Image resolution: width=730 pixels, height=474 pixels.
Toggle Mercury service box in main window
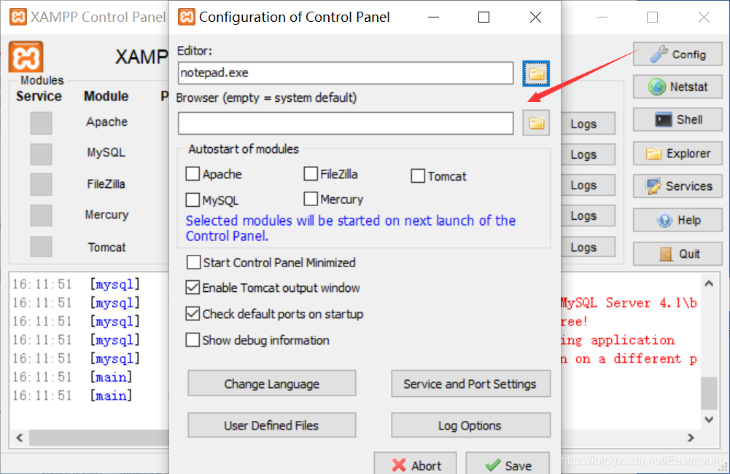click(x=41, y=216)
